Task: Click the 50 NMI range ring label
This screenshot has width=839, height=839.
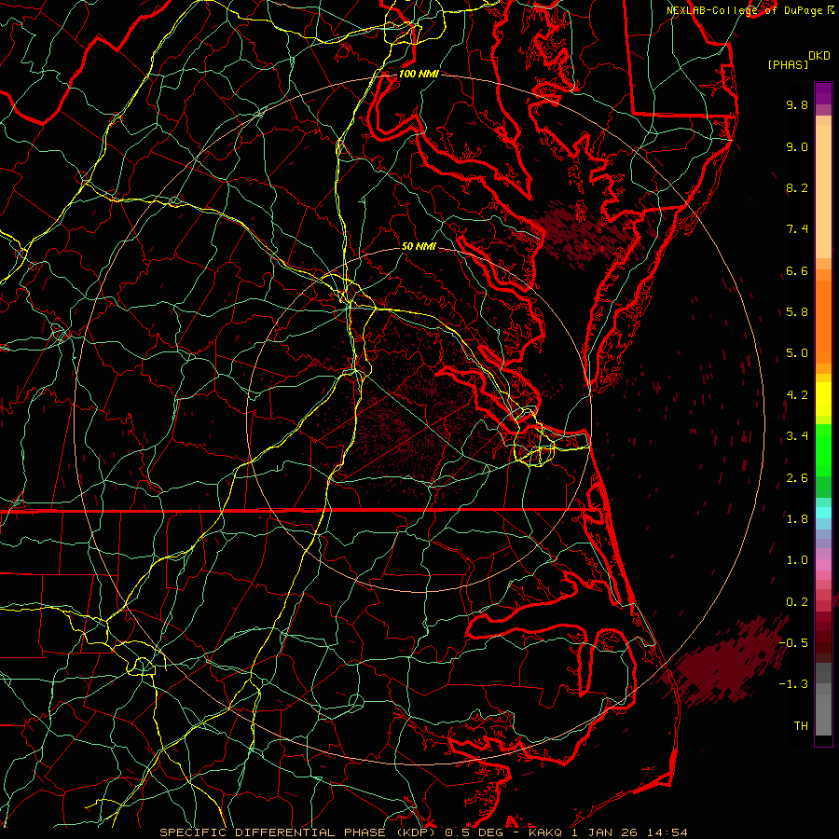Action: (x=419, y=246)
